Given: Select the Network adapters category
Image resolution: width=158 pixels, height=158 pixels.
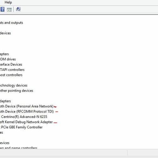Looking at the screenshot, I should (x=5, y=101).
